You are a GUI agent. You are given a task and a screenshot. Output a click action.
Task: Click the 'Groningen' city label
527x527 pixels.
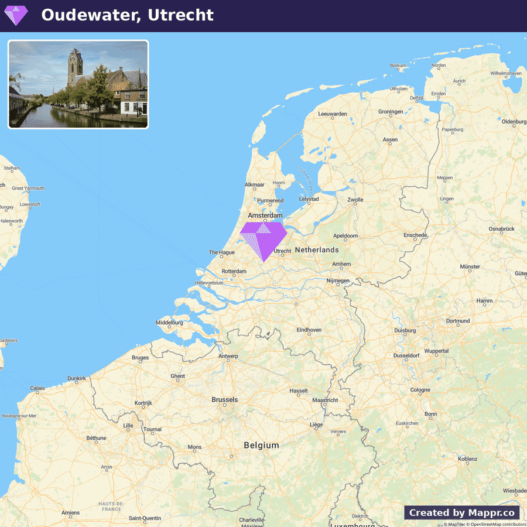(391, 112)
